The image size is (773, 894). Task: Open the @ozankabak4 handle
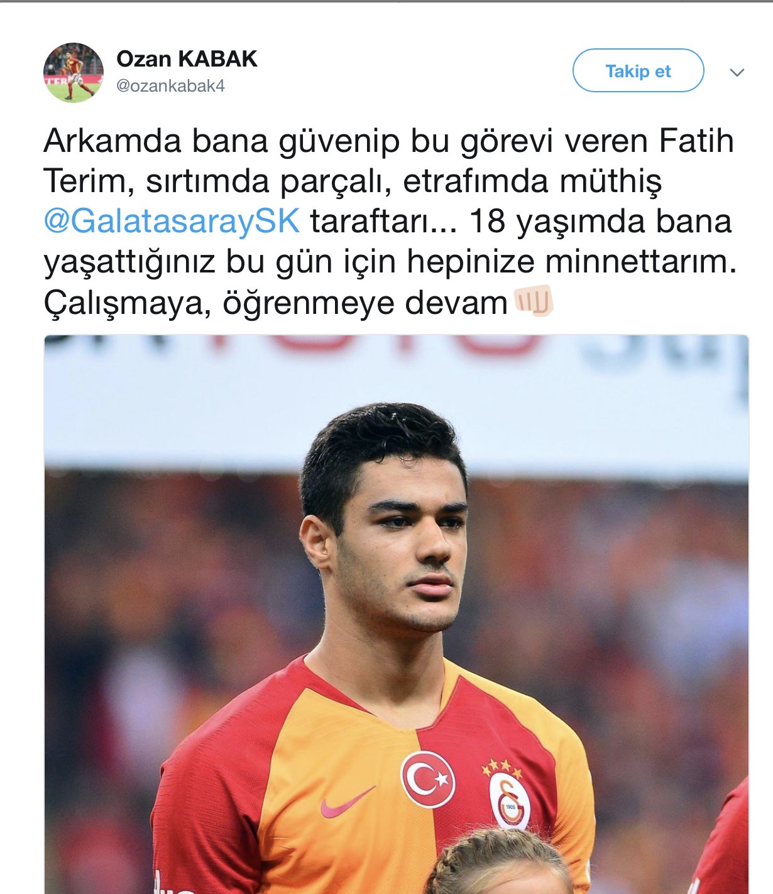tap(170, 85)
